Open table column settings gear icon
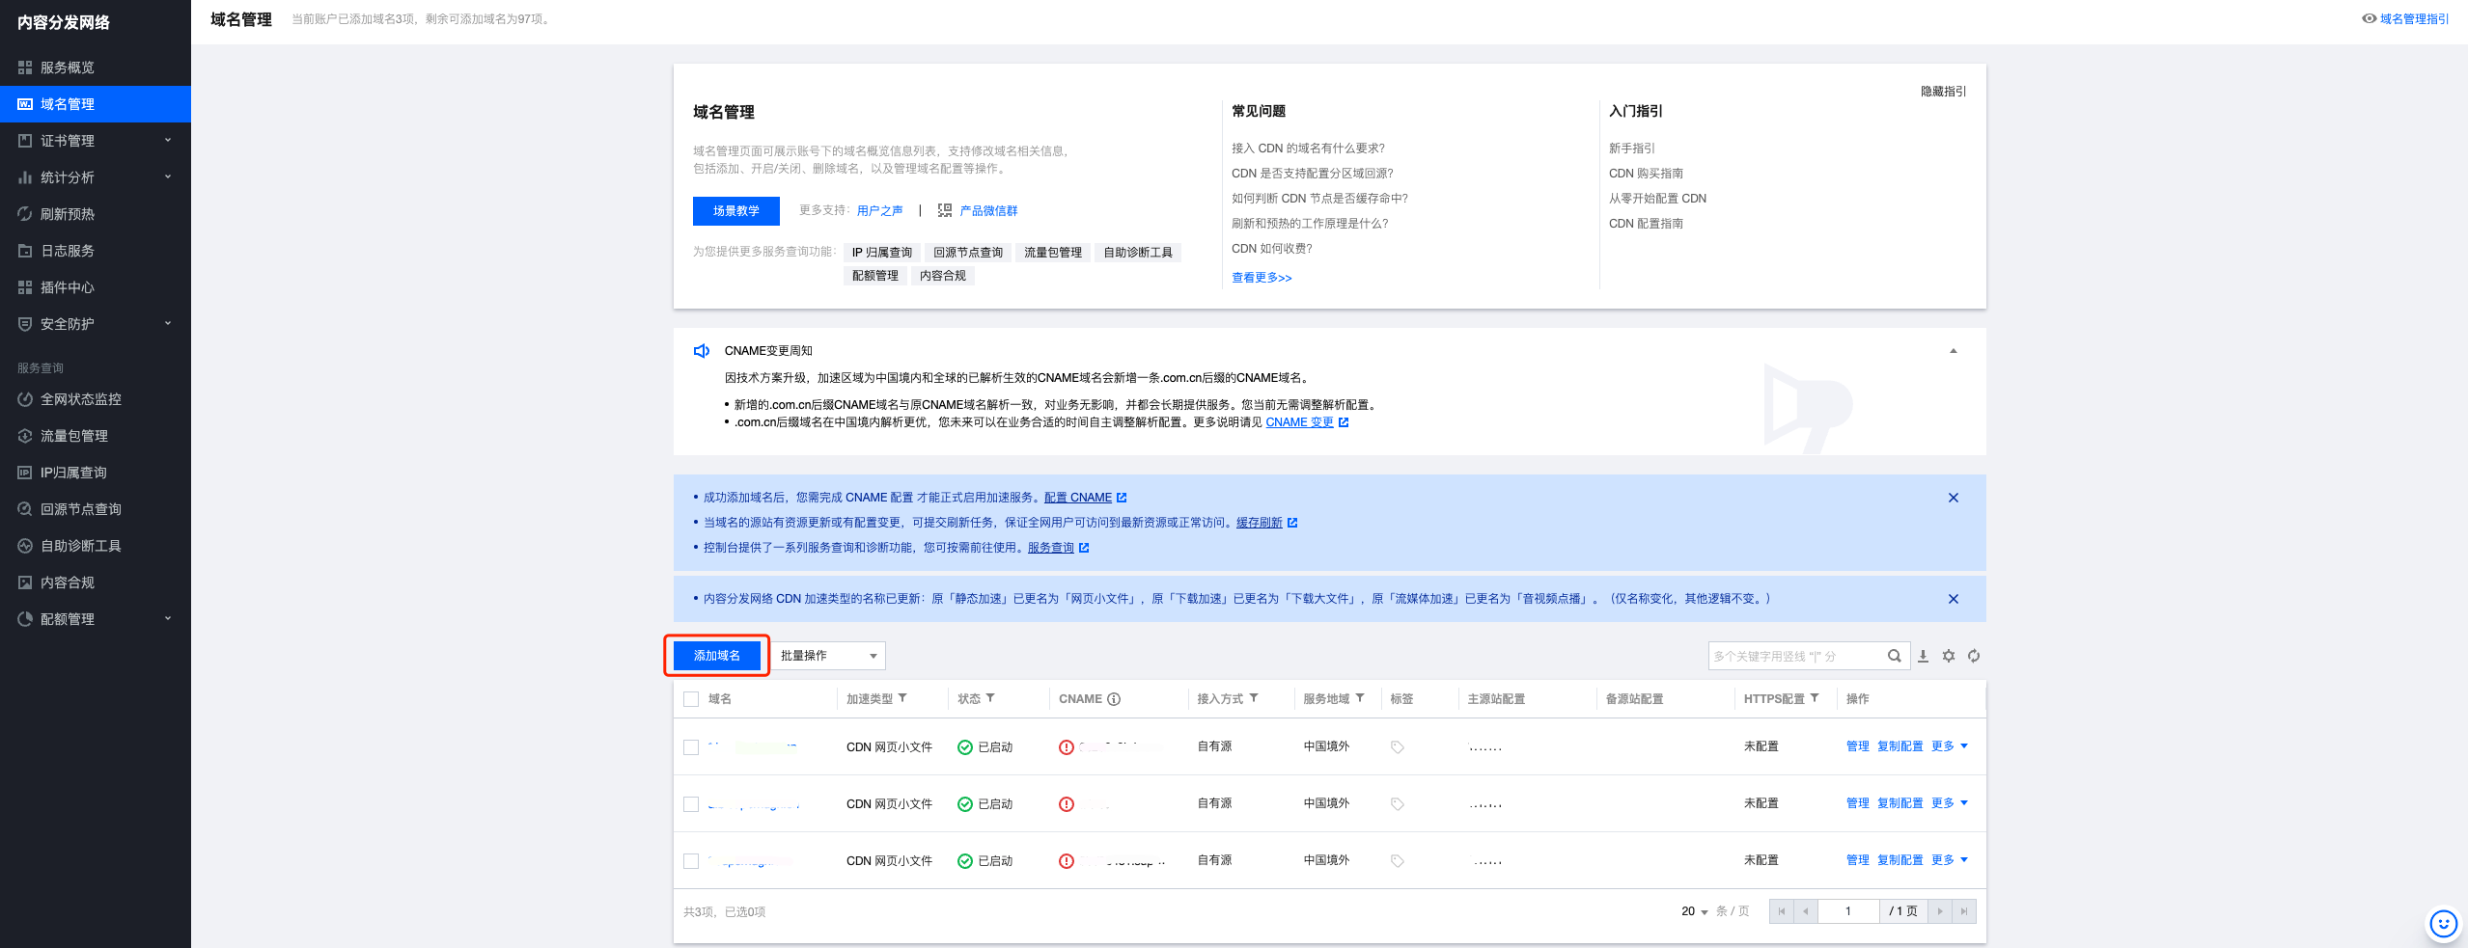Screen dimensions: 2468x948 point(1949,656)
